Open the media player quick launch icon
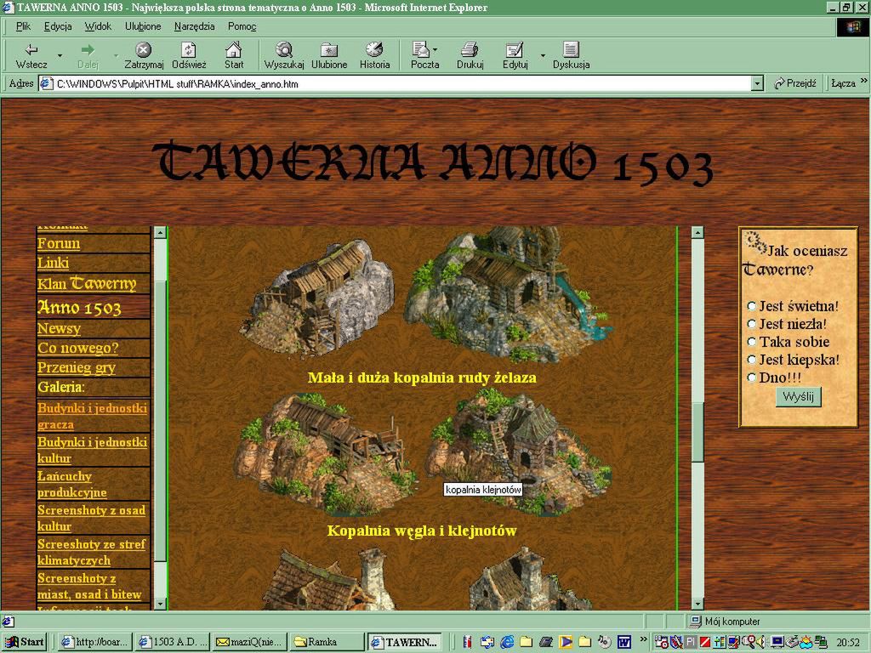This screenshot has height=653, width=871. [x=566, y=642]
